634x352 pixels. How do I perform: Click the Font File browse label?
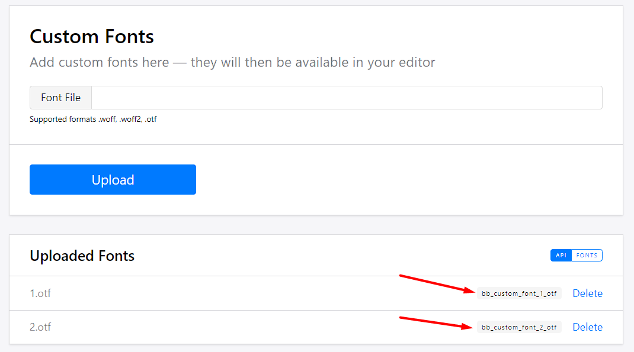click(60, 98)
